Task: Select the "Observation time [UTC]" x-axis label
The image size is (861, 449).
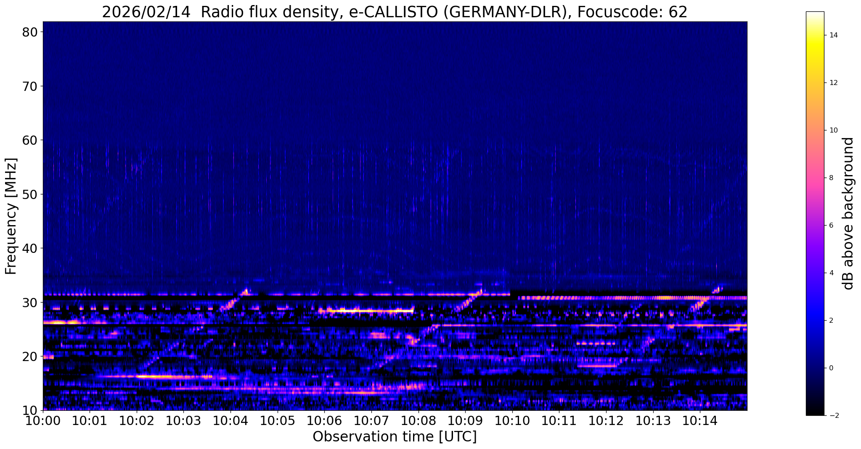Action: point(395,437)
